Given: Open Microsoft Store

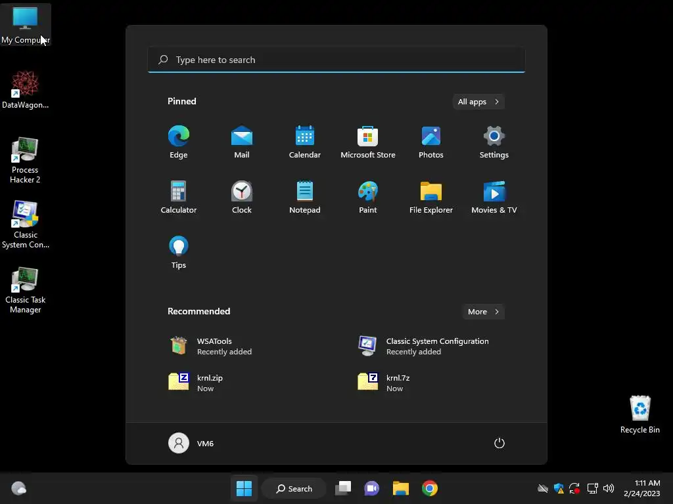Looking at the screenshot, I should pyautogui.click(x=368, y=142).
